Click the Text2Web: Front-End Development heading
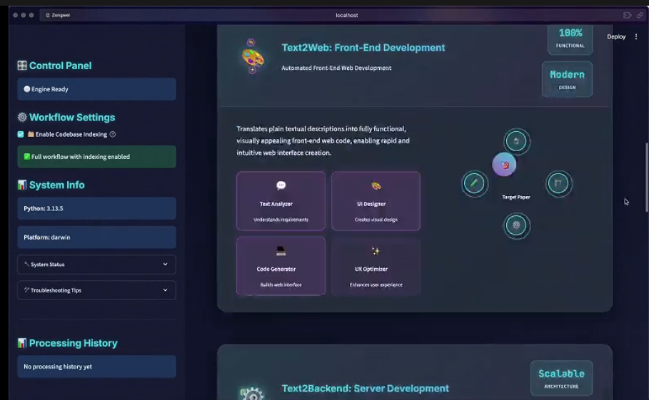The image size is (649, 400). 363,48
